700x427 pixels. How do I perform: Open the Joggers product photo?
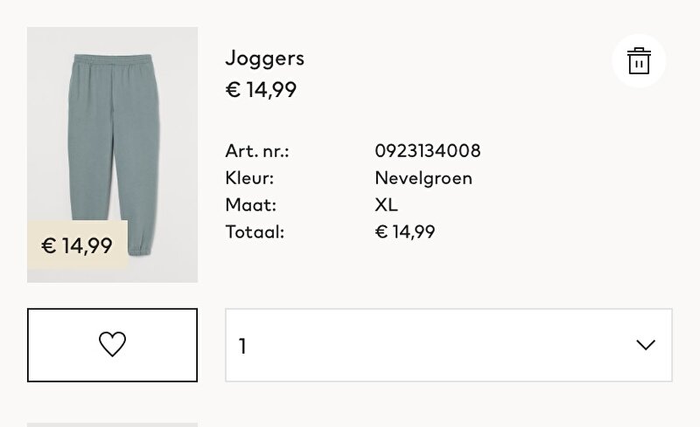click(113, 155)
